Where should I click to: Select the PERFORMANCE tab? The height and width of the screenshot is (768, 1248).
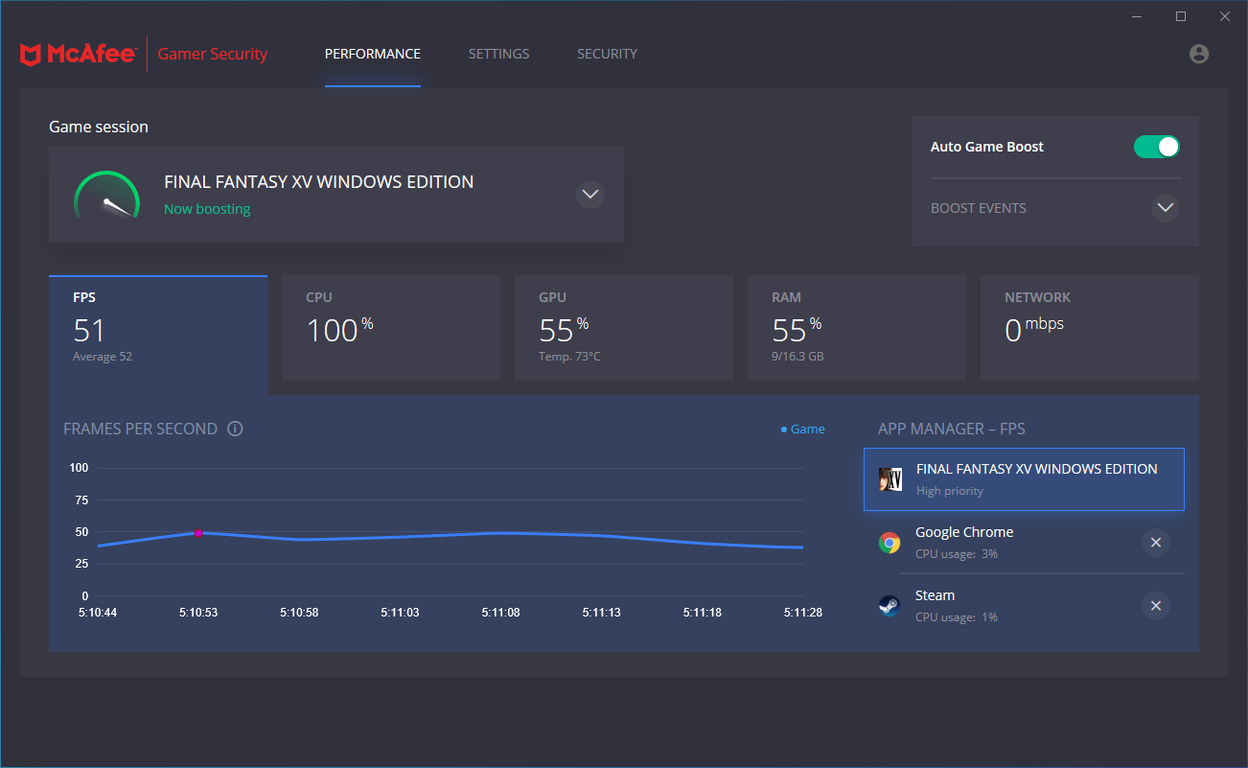[x=372, y=54]
